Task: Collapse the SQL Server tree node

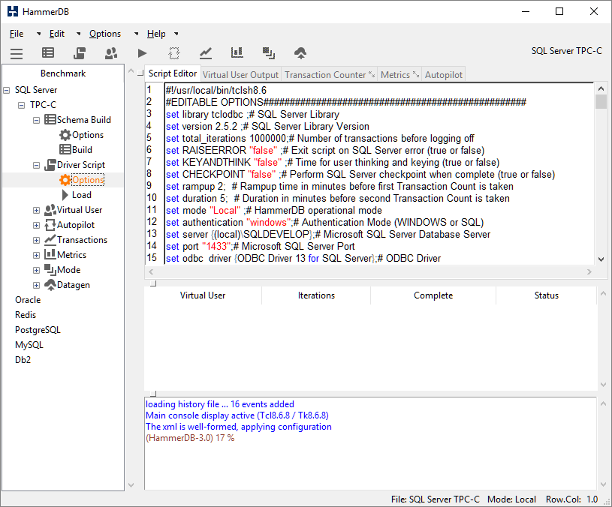Action: pyautogui.click(x=7, y=90)
